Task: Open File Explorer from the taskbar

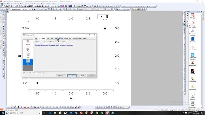Action: point(55,113)
